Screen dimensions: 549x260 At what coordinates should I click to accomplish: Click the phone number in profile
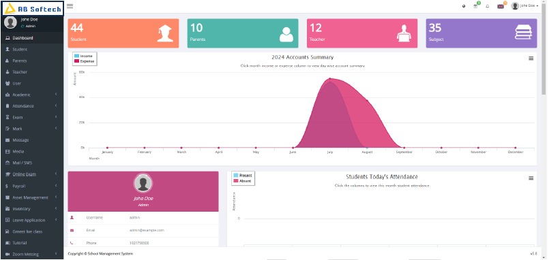139,243
